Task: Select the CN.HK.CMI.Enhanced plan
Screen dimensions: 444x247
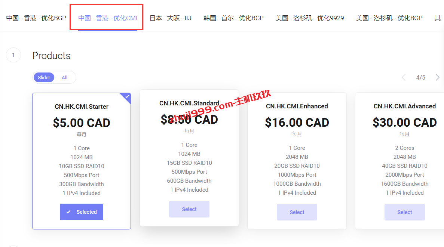Action: (x=297, y=212)
